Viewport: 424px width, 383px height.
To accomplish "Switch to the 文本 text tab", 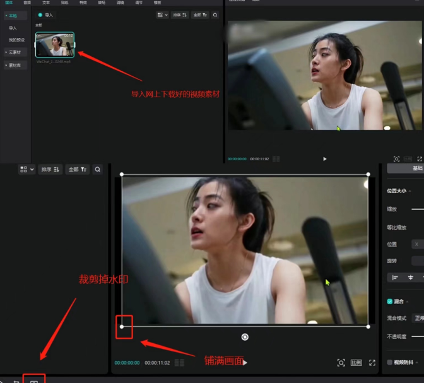I will coord(46,3).
